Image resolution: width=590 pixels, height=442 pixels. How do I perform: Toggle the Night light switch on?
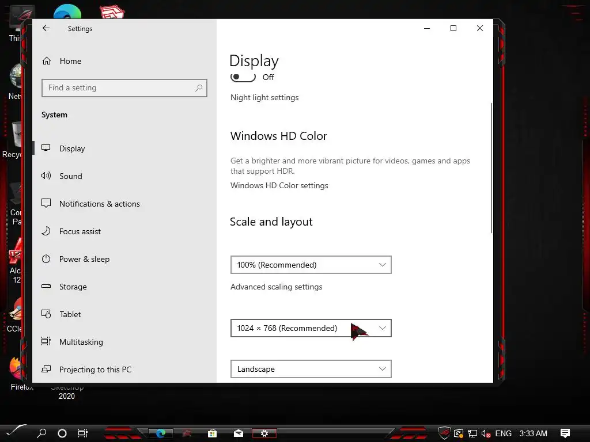click(243, 77)
